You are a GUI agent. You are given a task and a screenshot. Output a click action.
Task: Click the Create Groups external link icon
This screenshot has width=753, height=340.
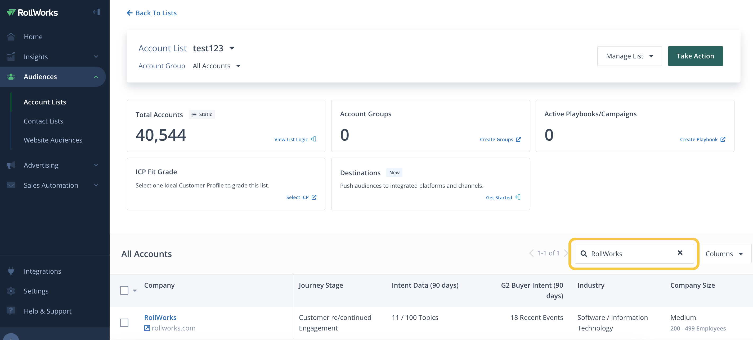(518, 140)
